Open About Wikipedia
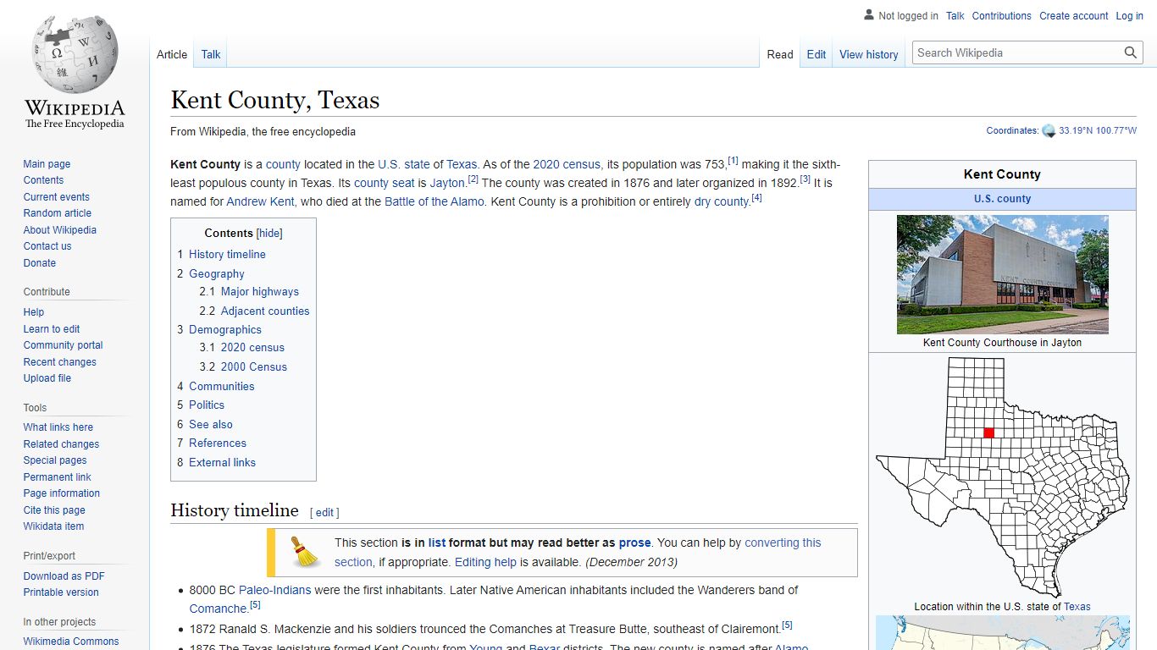 click(59, 230)
